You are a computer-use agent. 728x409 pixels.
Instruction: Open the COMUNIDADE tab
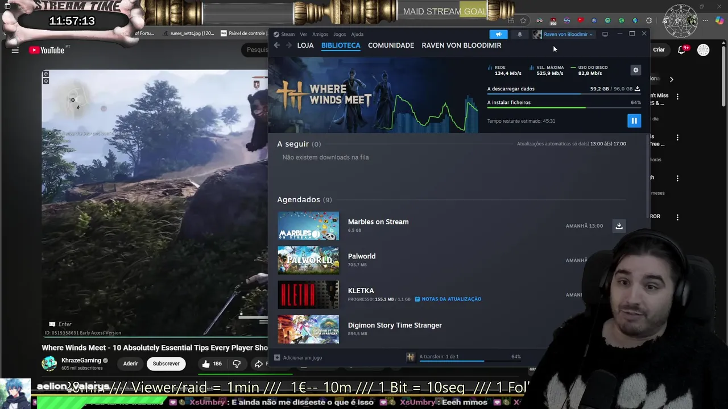tap(391, 45)
